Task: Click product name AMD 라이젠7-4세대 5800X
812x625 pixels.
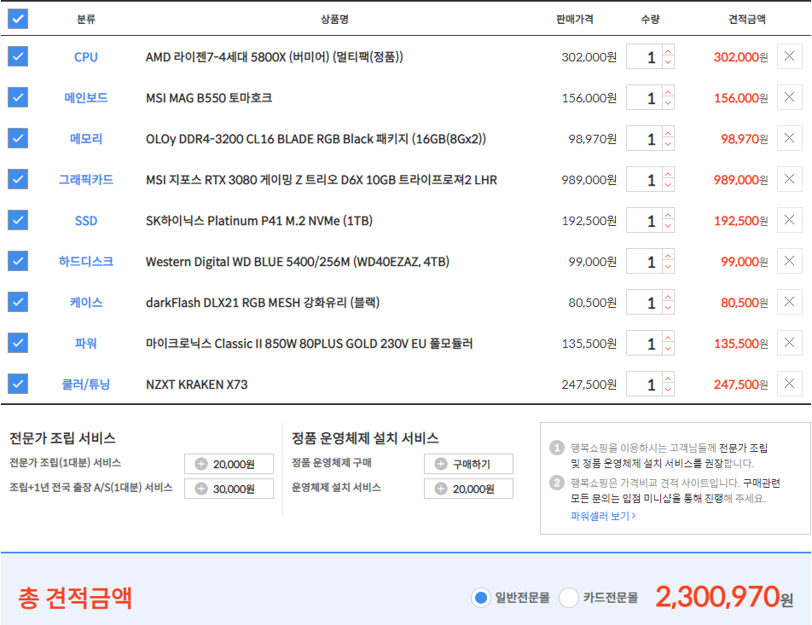Action: point(275,57)
